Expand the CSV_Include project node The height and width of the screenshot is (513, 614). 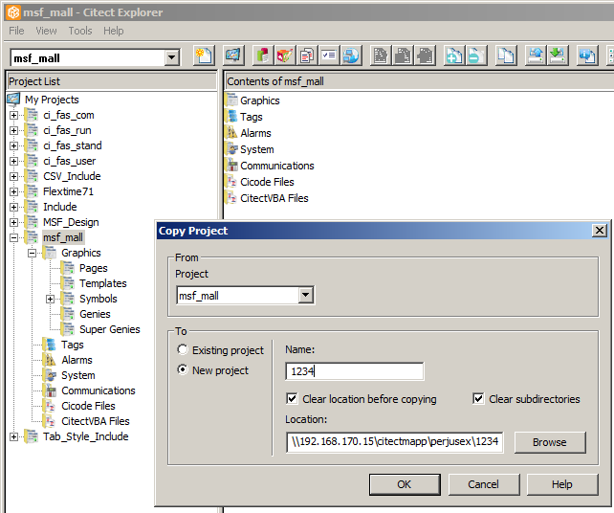pyautogui.click(x=13, y=176)
